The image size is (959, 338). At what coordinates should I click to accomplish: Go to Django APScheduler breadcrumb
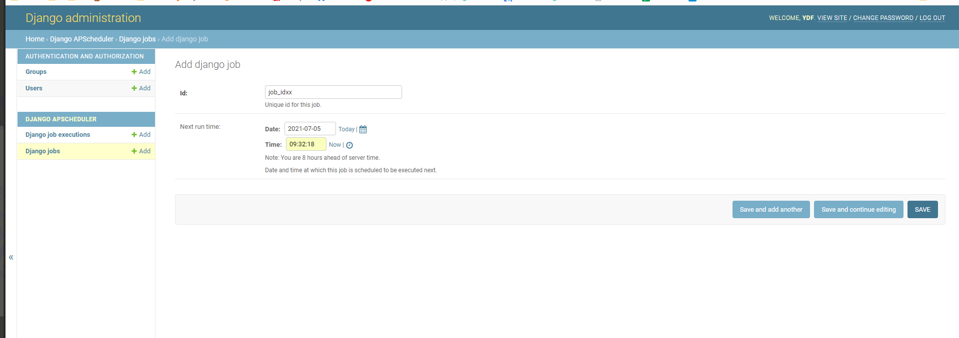pos(81,39)
